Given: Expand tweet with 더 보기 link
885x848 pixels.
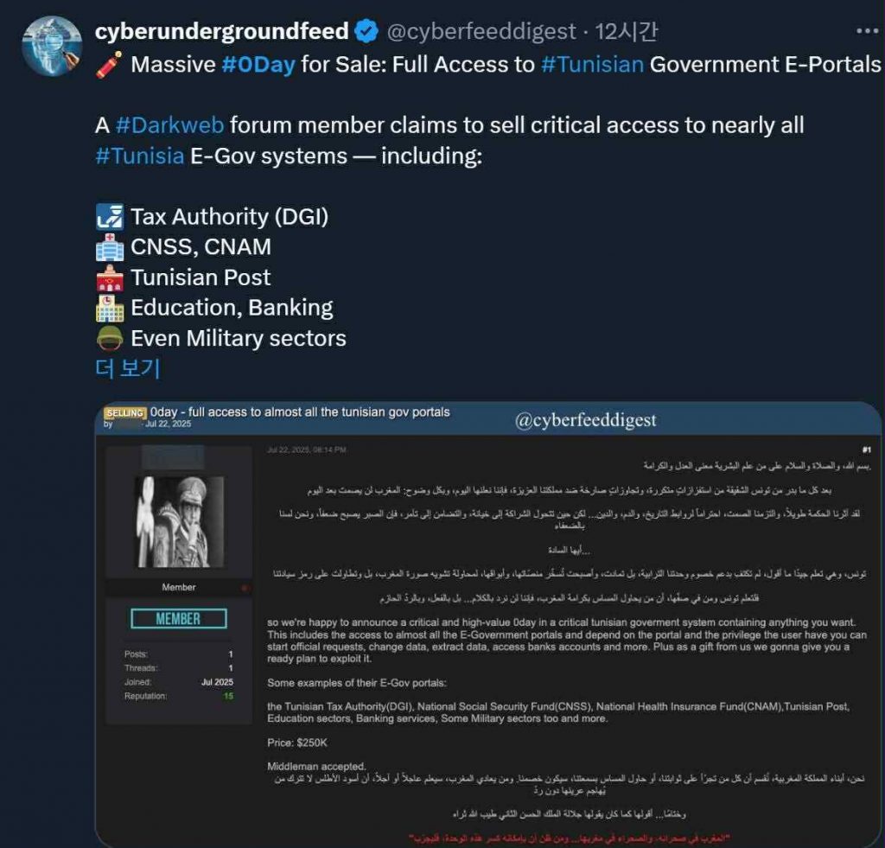Looking at the screenshot, I should (x=128, y=368).
